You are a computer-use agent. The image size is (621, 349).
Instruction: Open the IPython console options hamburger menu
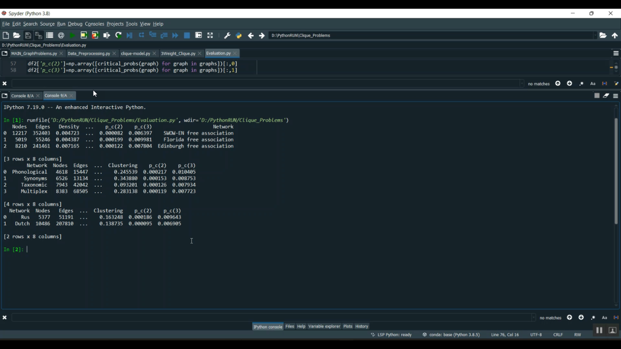click(x=616, y=96)
